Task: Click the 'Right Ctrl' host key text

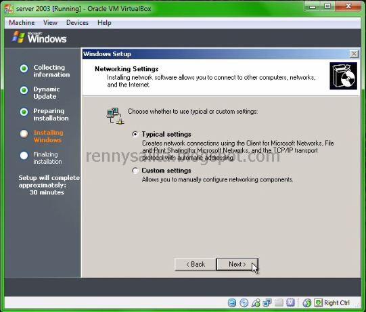Action: pyautogui.click(x=337, y=303)
